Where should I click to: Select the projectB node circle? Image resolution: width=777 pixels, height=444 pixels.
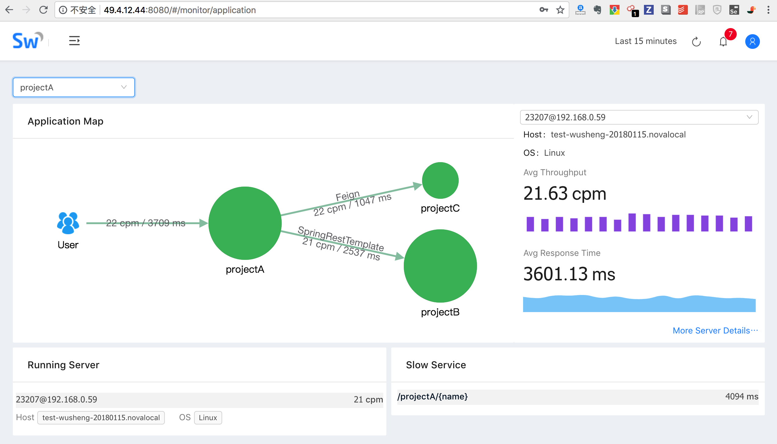440,266
